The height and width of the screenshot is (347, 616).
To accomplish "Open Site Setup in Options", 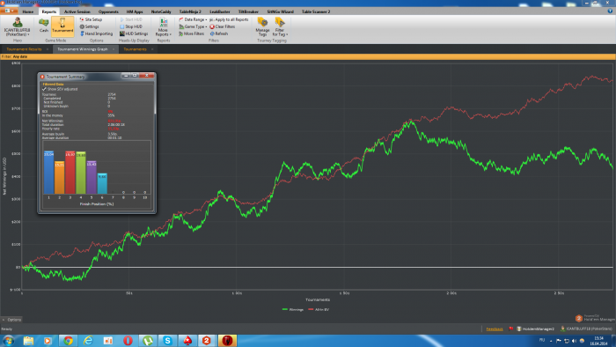I will click(x=91, y=19).
